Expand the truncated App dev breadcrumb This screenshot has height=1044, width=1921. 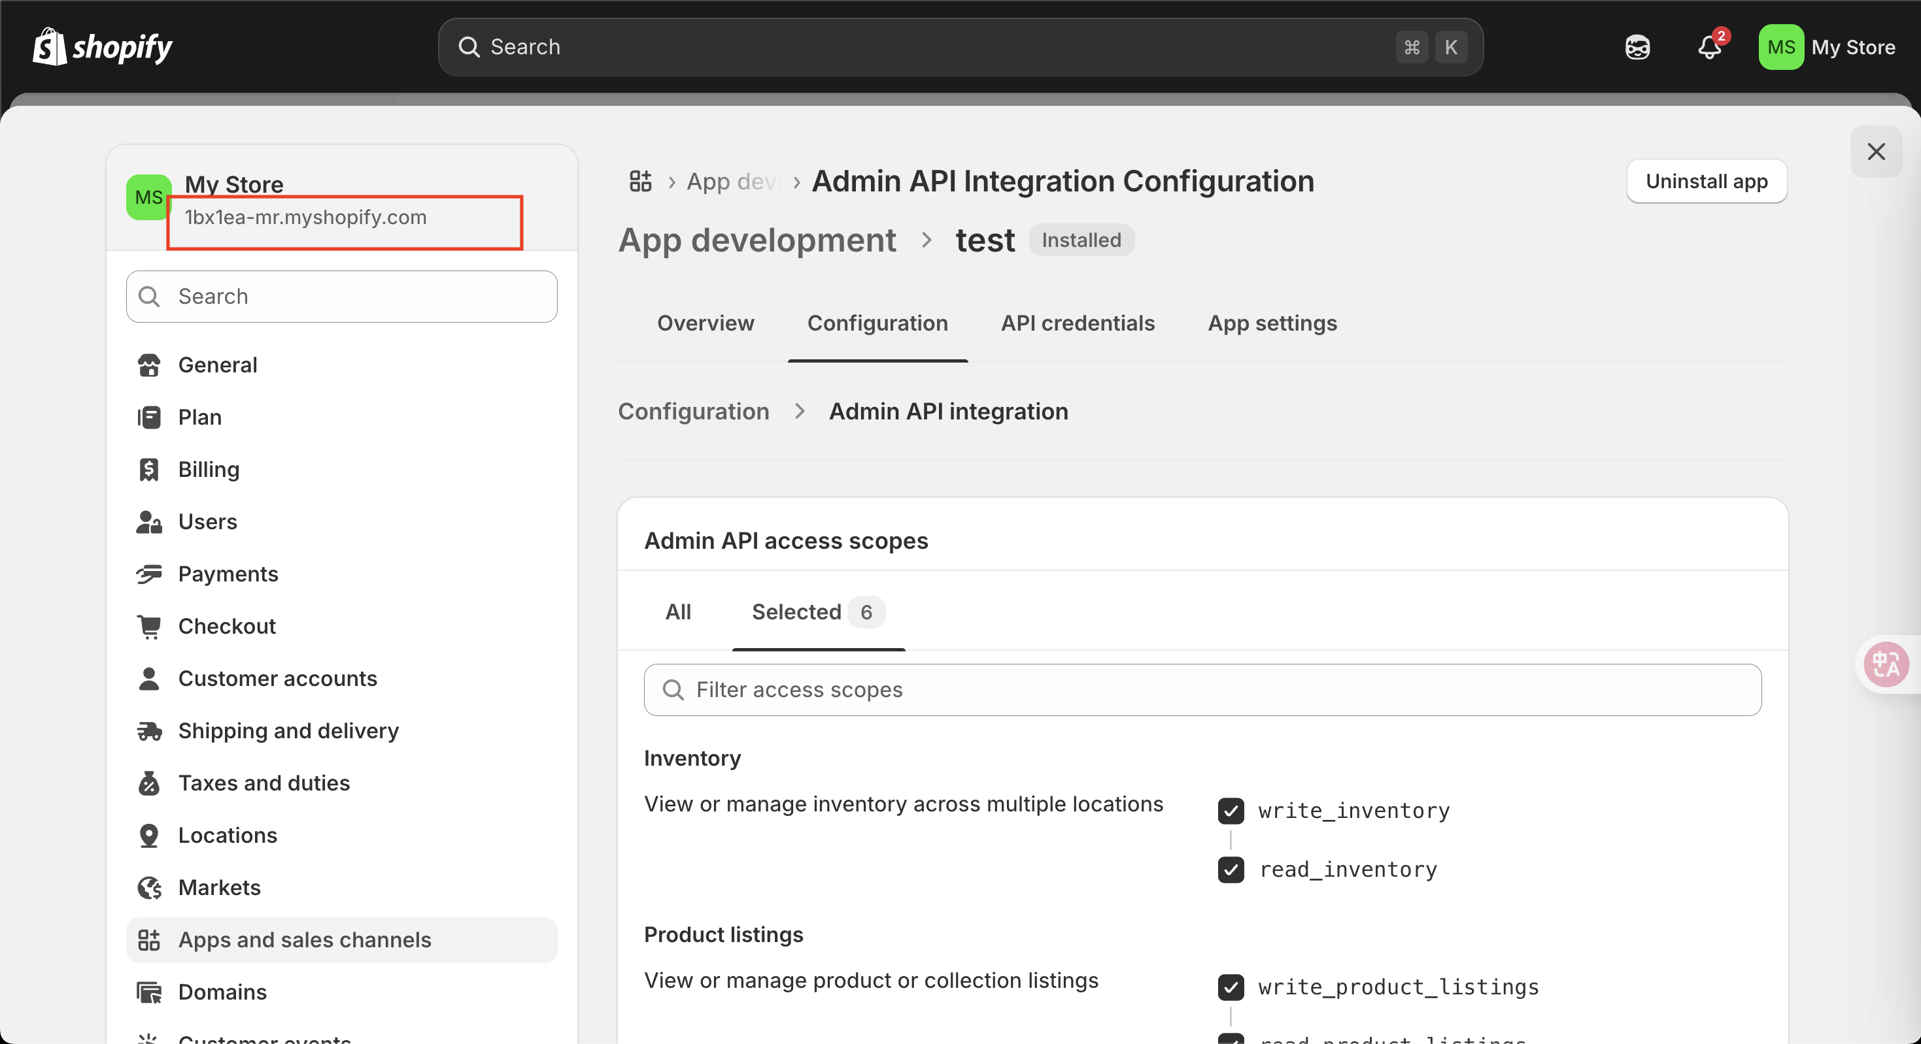(x=732, y=181)
